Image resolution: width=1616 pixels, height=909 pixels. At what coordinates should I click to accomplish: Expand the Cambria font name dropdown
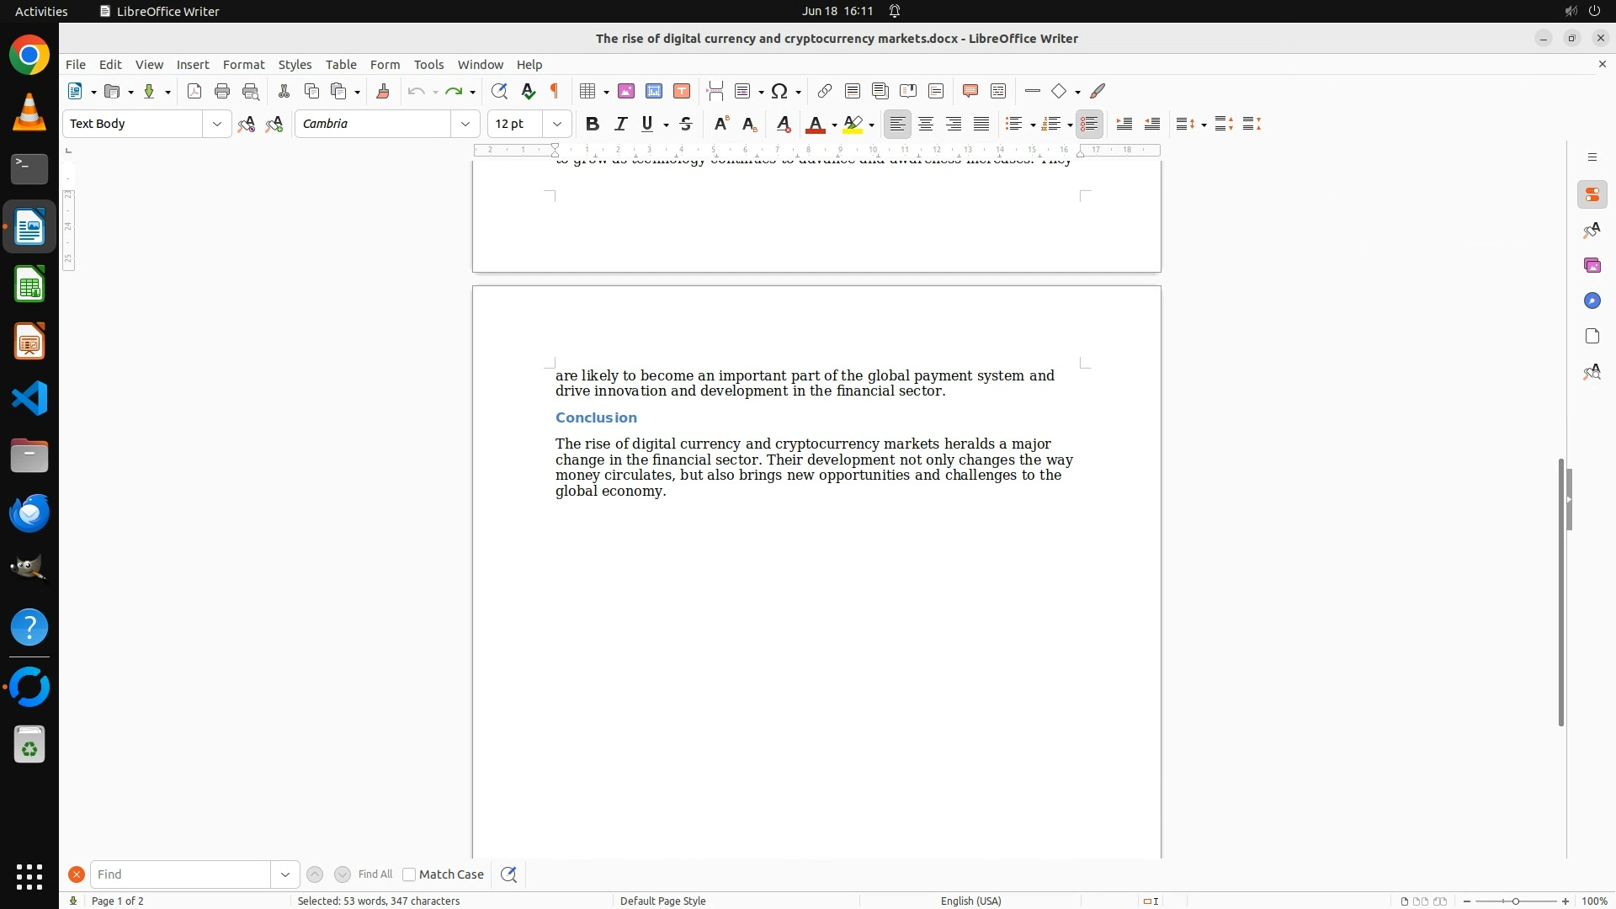pyautogui.click(x=465, y=124)
